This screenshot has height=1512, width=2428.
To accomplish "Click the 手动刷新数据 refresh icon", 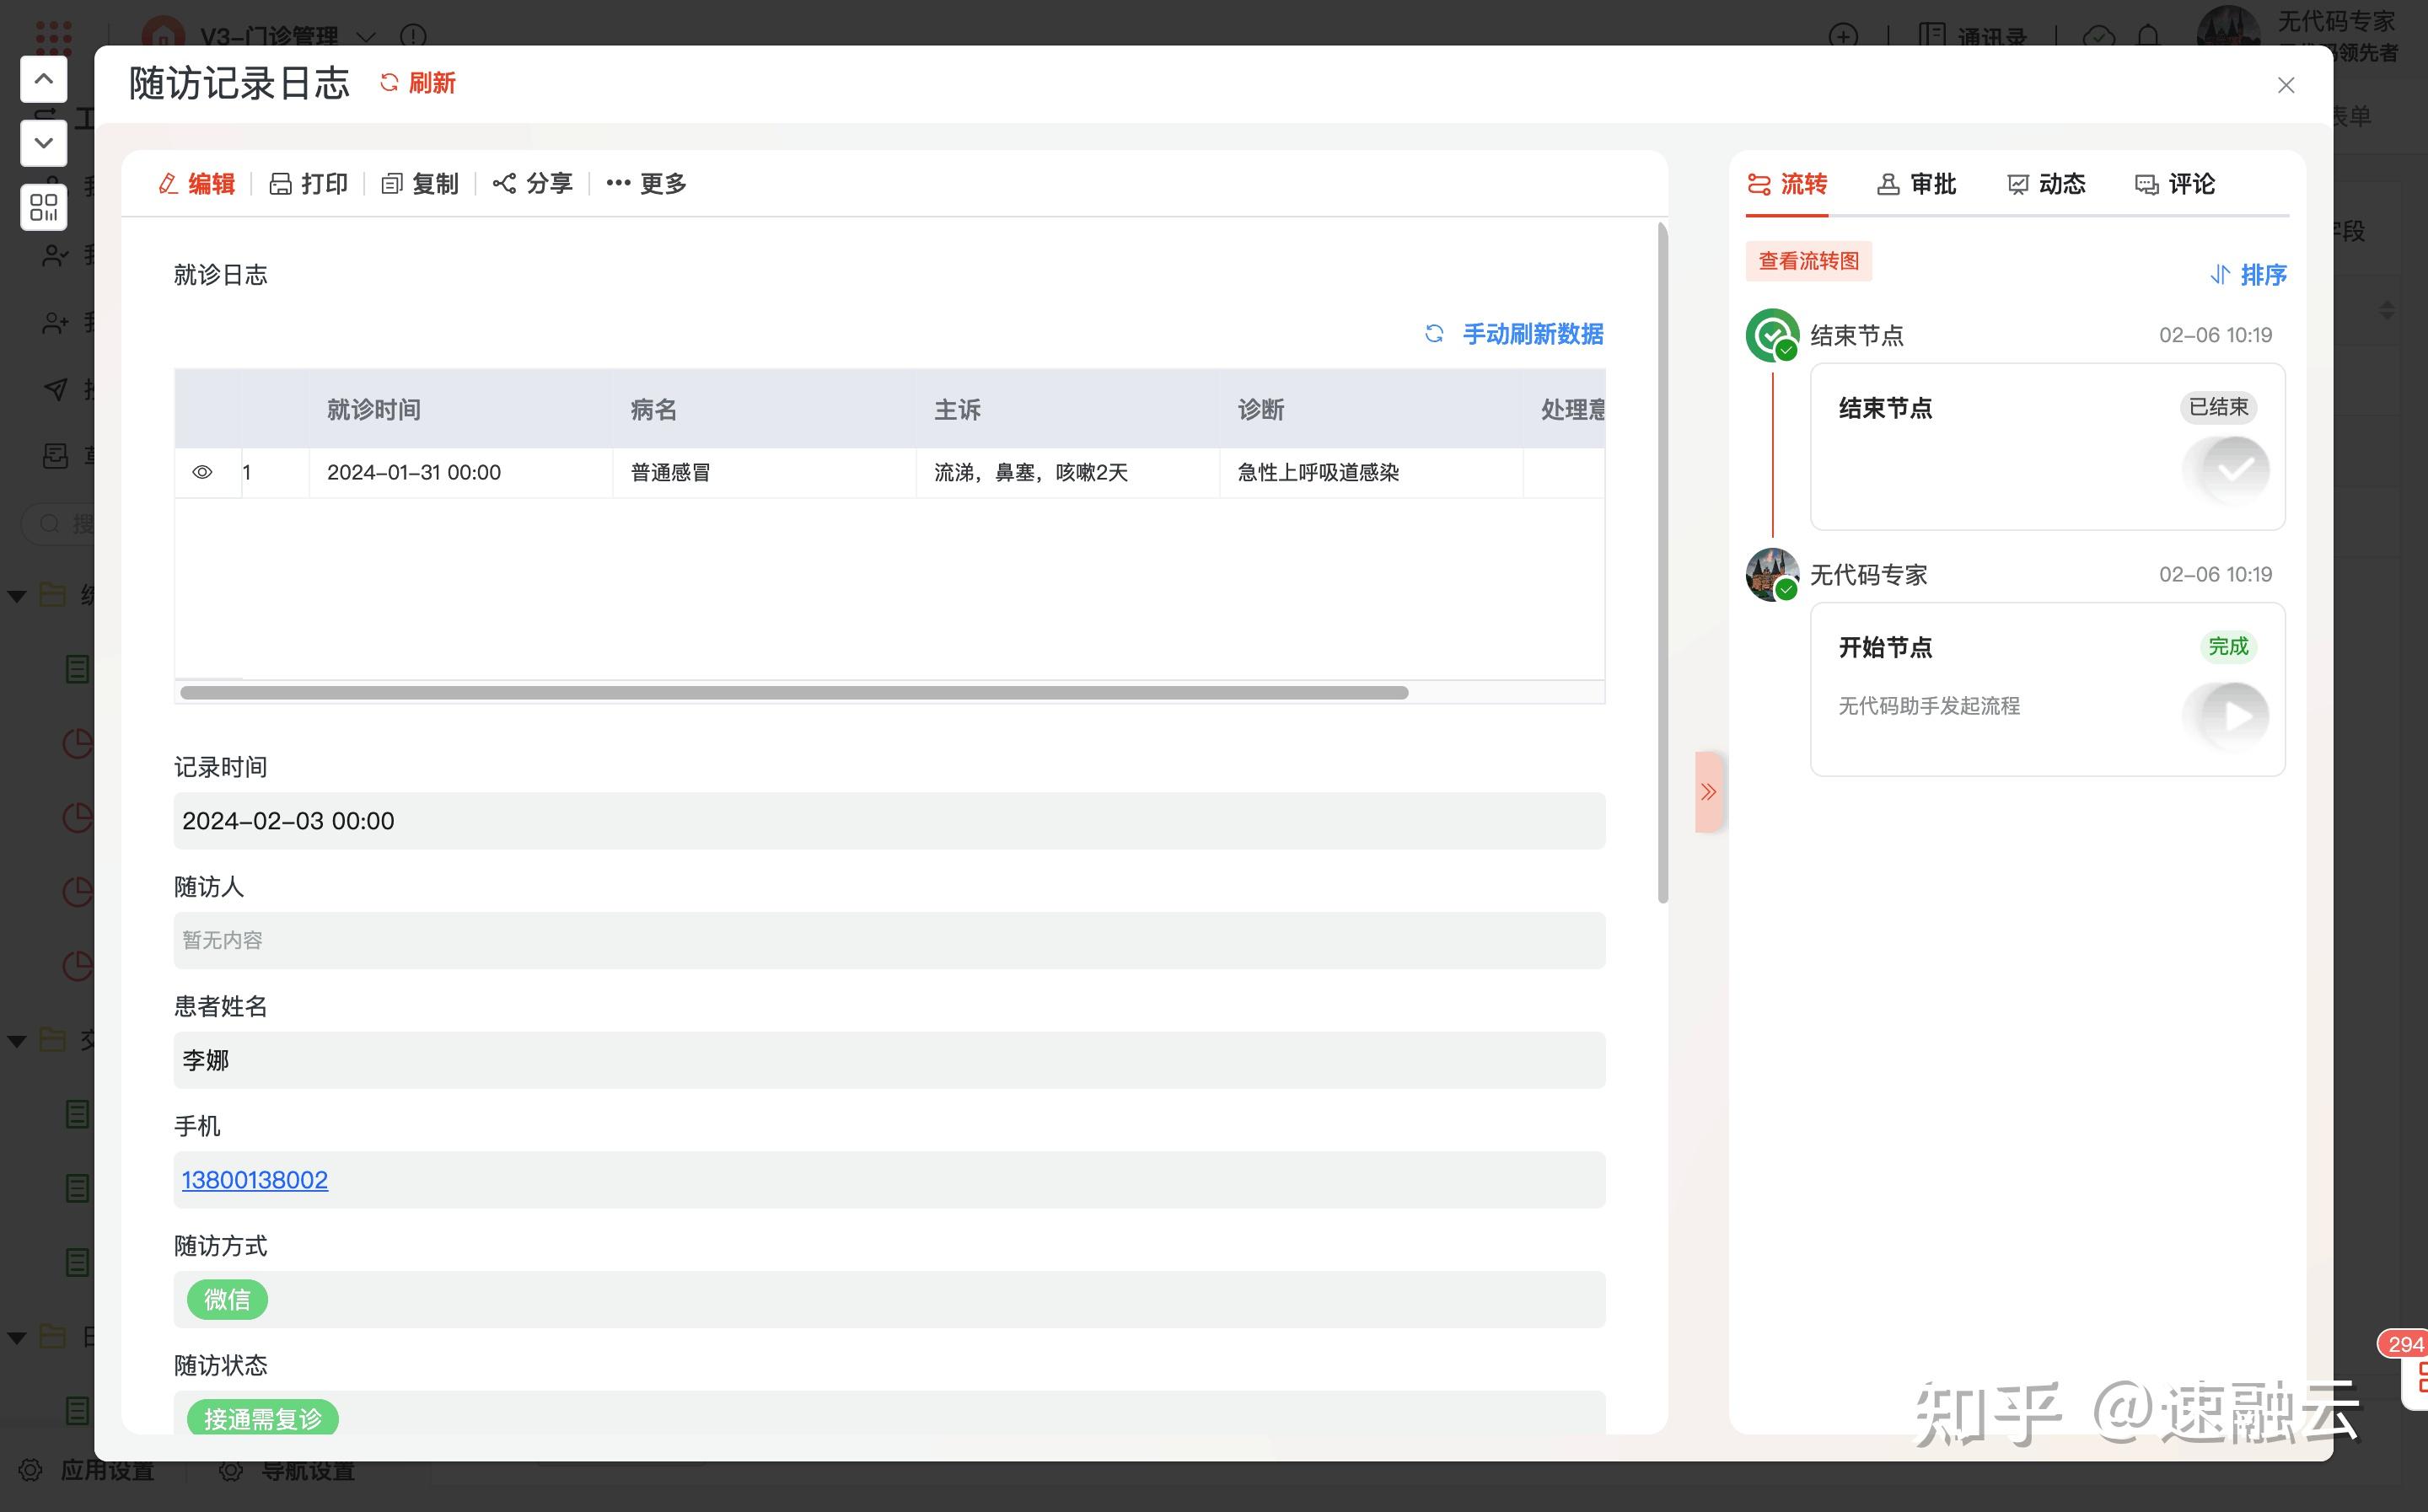I will click(x=1434, y=334).
